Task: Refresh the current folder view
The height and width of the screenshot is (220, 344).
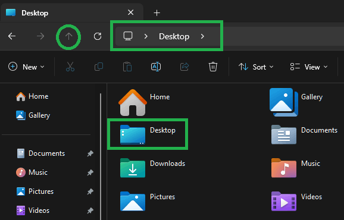Action: click(x=98, y=36)
